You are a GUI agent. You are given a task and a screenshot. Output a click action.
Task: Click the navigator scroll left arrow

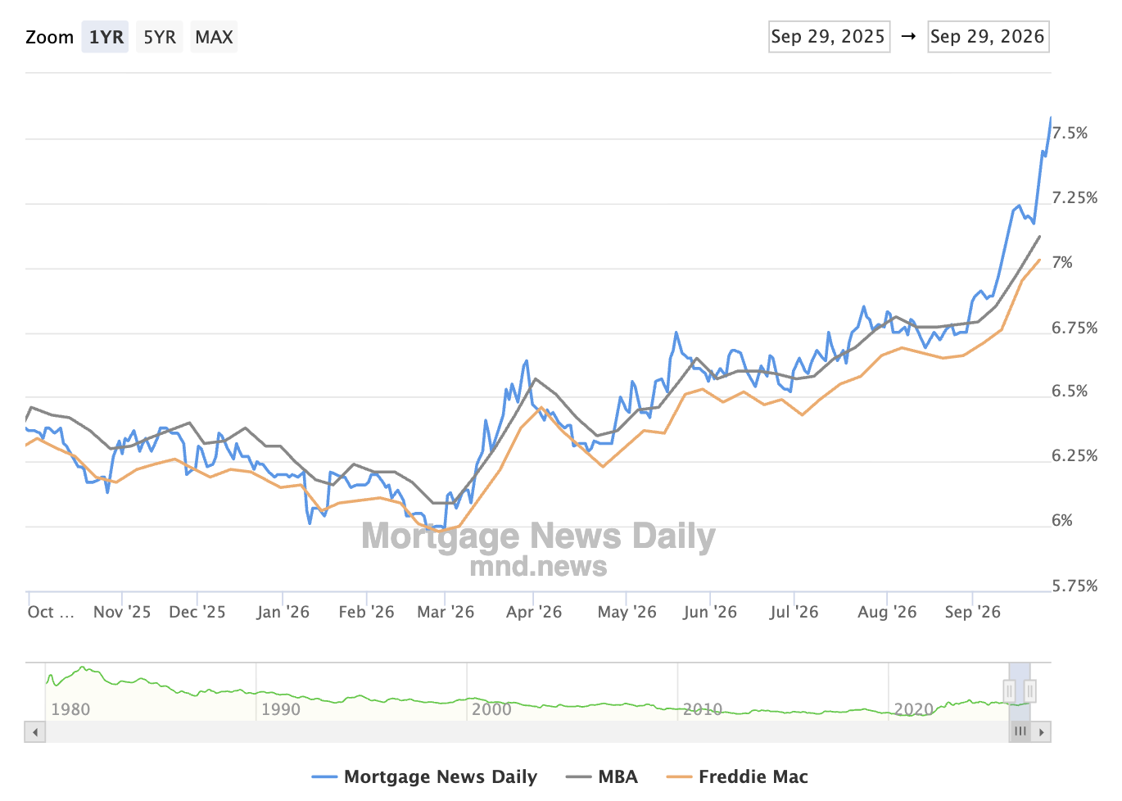(x=34, y=732)
